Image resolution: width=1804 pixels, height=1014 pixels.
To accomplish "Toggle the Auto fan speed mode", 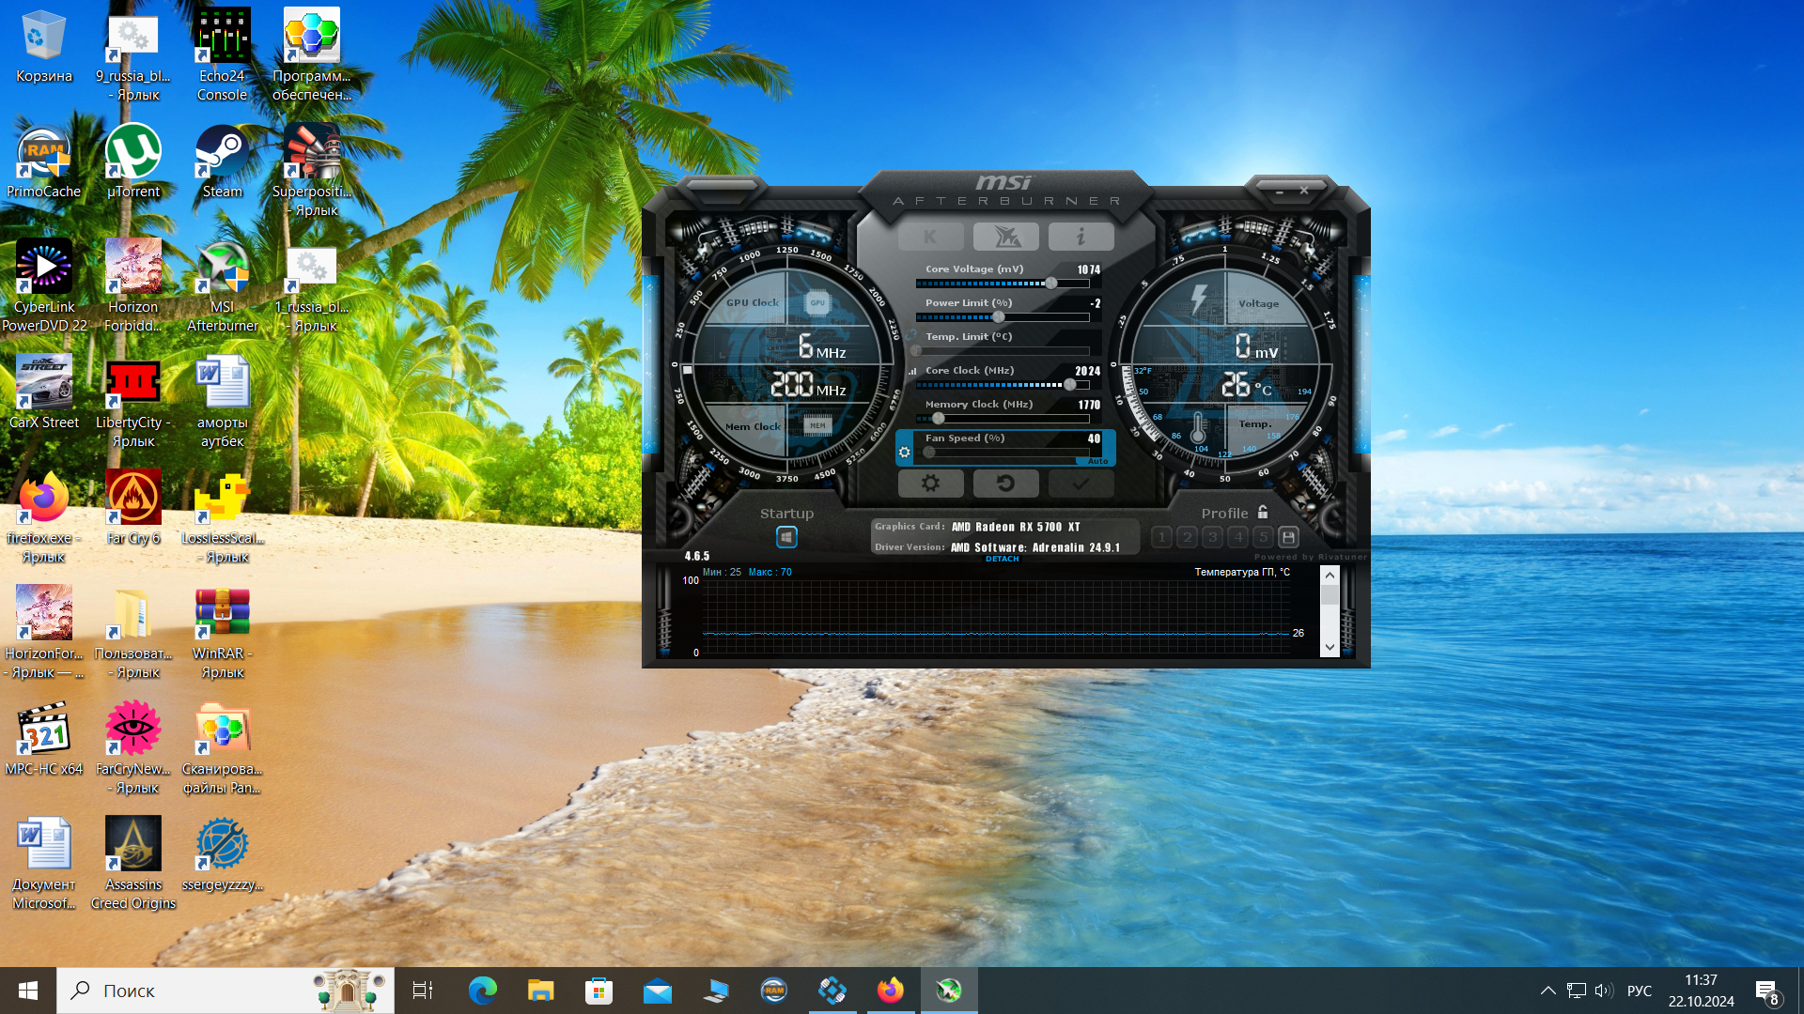I will (1097, 461).
